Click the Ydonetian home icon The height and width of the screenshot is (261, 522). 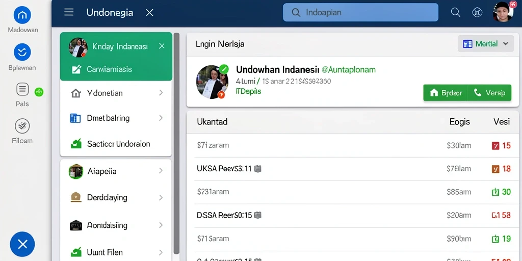(x=76, y=93)
